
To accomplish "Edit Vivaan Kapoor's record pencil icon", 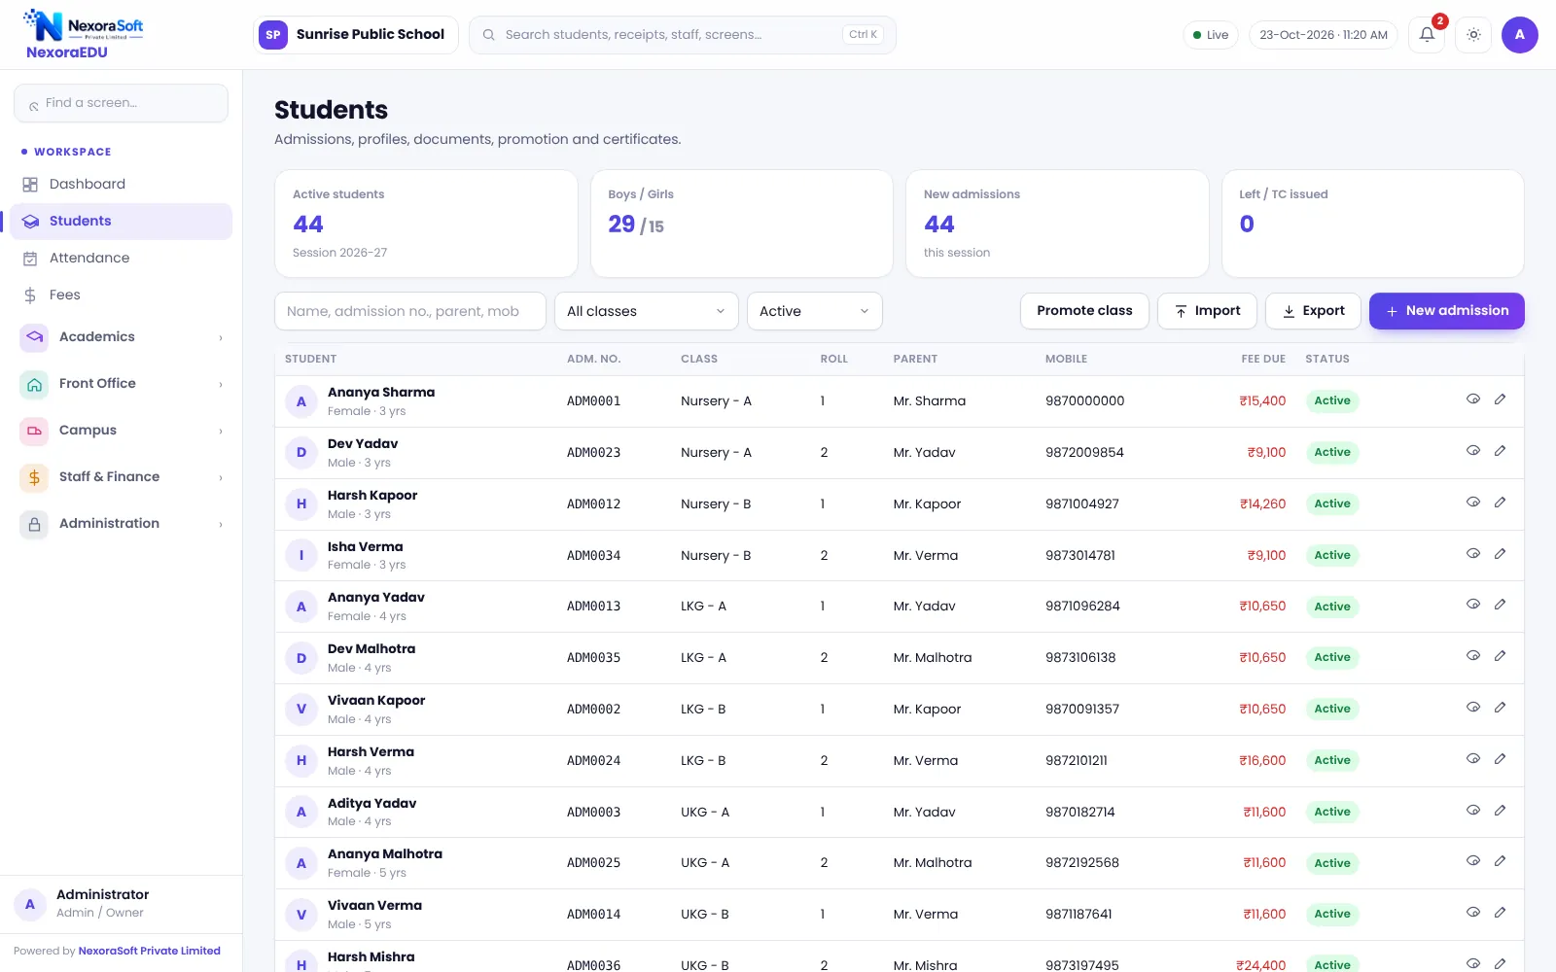I will pos(1501,708).
